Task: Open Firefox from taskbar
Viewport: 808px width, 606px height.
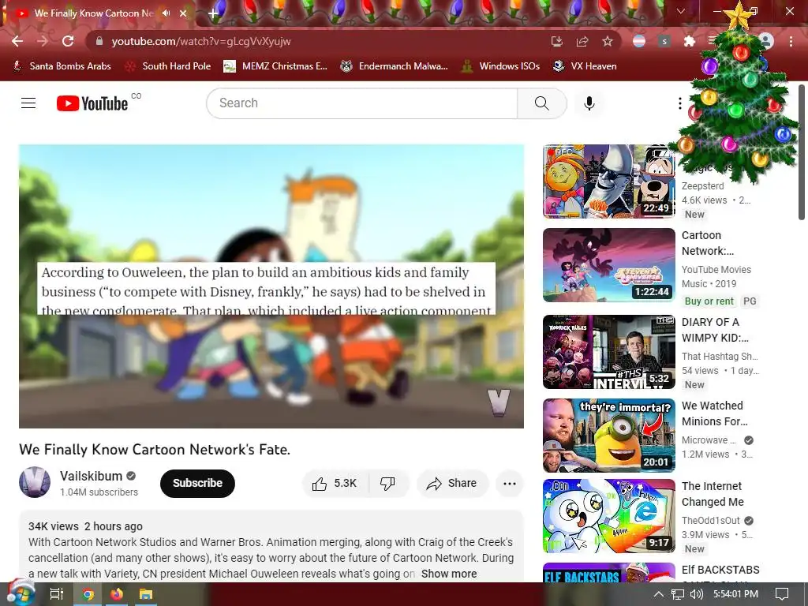Action: pyautogui.click(x=117, y=594)
